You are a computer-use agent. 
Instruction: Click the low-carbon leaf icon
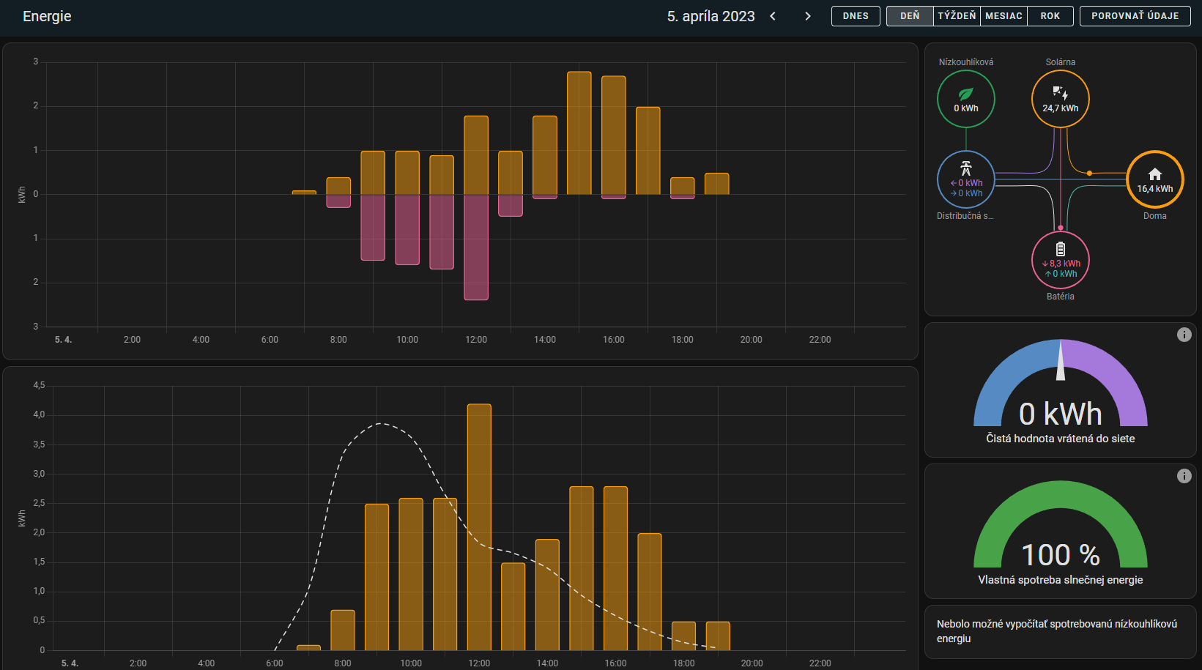tap(965, 94)
